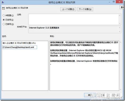Click the 帮助: label
This screenshot has height=101, width=125.
52,36
